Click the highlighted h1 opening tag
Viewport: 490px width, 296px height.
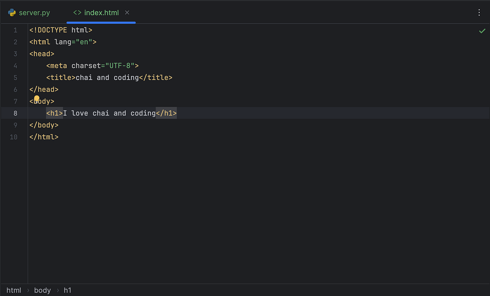point(54,113)
